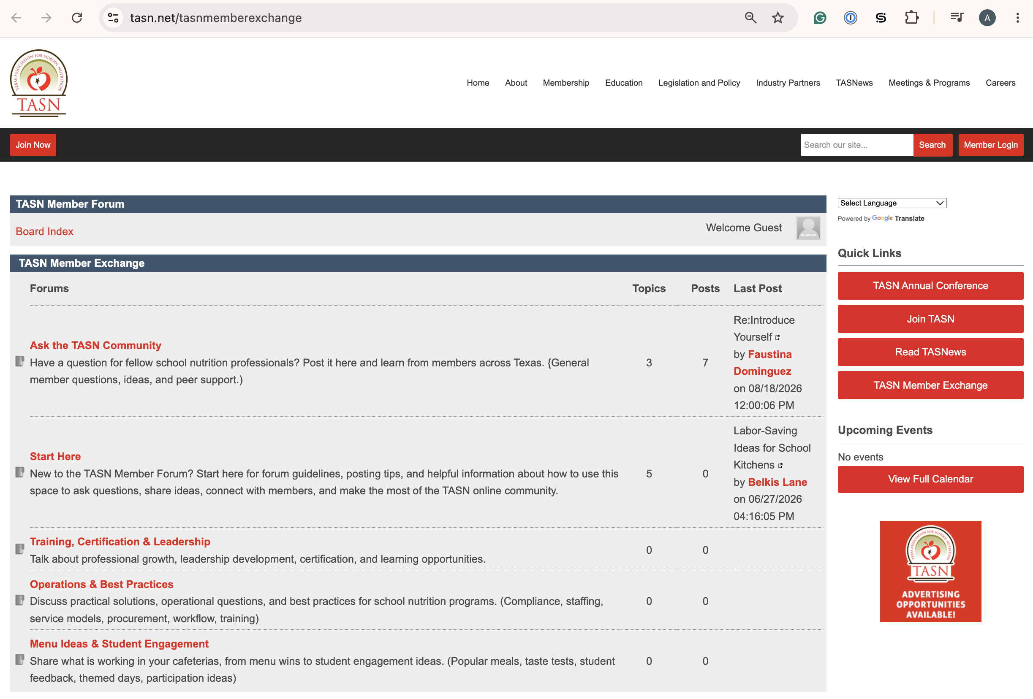Open Faustina Dominguez's profile link
The width and height of the screenshot is (1033, 699).
(x=763, y=363)
